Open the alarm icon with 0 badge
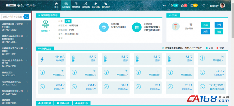Viewport: 234px width, 106px height. (184, 5)
